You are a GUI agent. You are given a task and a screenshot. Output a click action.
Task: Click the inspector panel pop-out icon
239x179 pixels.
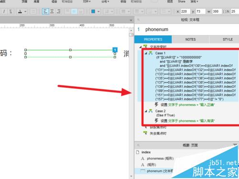[x=139, y=20]
